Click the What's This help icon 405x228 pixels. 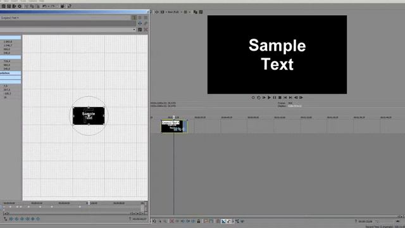pos(70,6)
